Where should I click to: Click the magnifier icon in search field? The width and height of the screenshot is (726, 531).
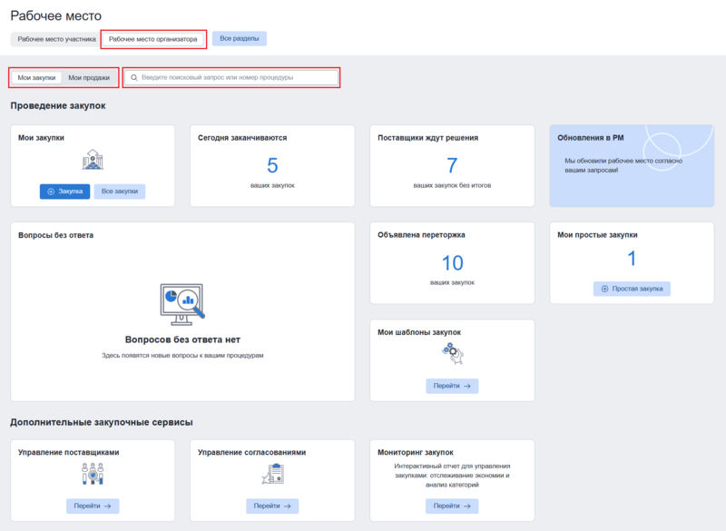coord(134,78)
